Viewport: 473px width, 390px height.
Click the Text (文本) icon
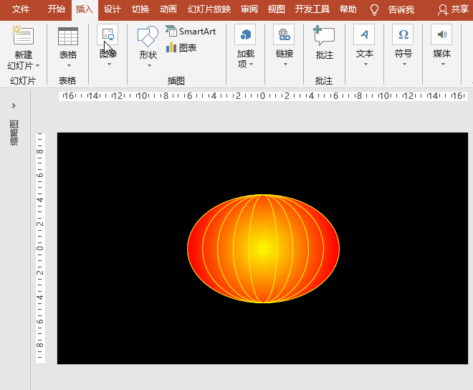(364, 34)
